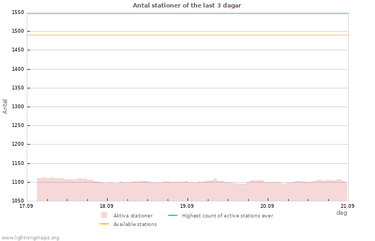Screen dimensions: 375x241
Task: Click the 17.09 date axis label
Action: pyautogui.click(x=26, y=206)
